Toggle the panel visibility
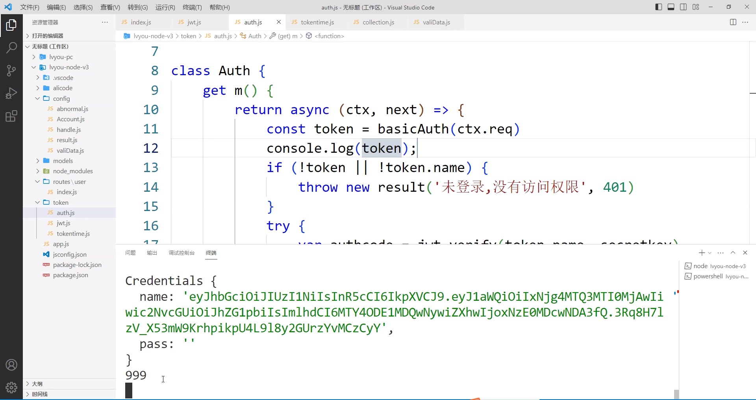Viewport: 756px width, 400px height. pos(671,7)
